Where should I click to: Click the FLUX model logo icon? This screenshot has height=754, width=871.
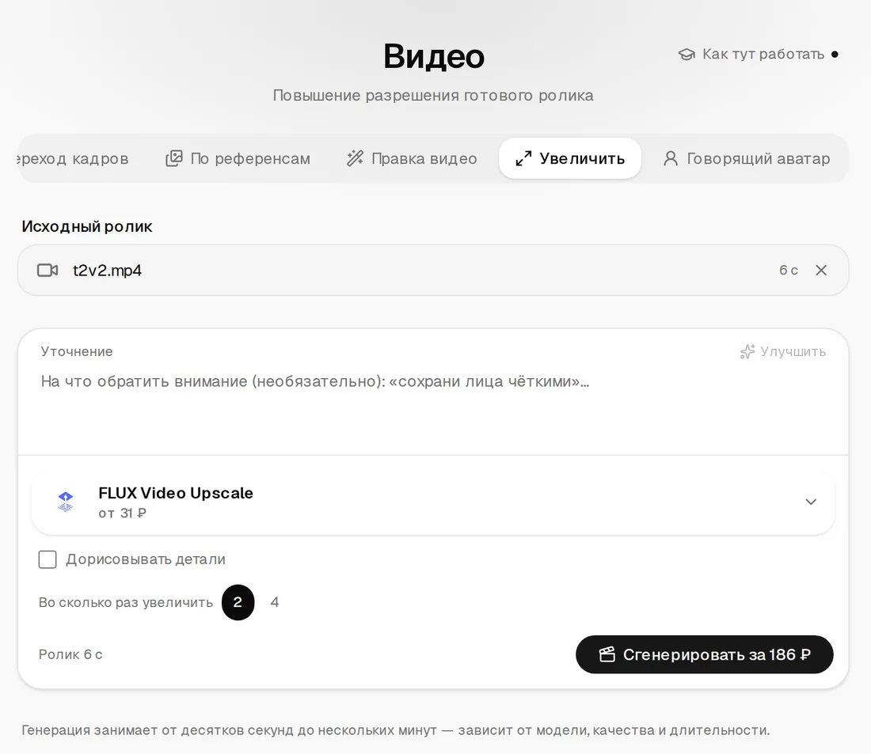coord(66,502)
